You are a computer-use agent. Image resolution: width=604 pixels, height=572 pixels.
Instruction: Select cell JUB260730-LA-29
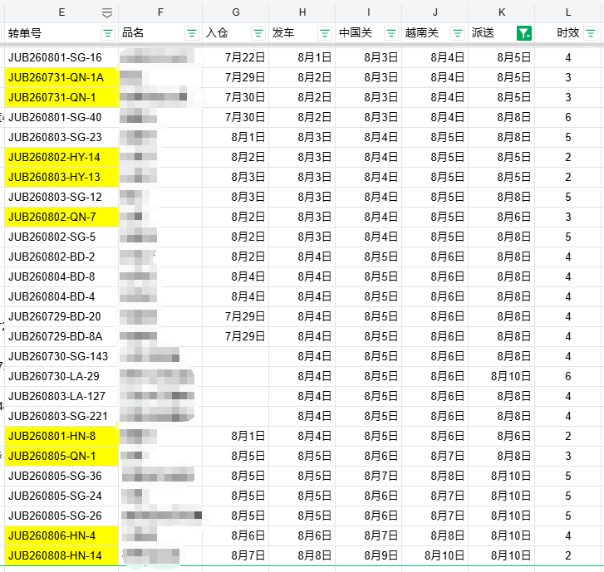pos(61,376)
